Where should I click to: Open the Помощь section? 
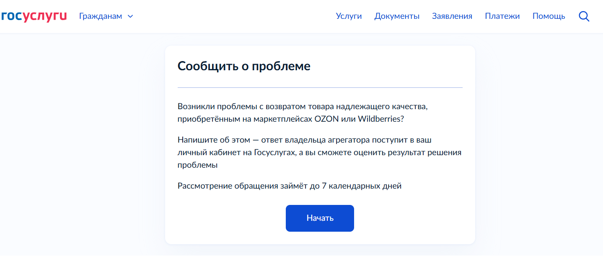(x=549, y=16)
